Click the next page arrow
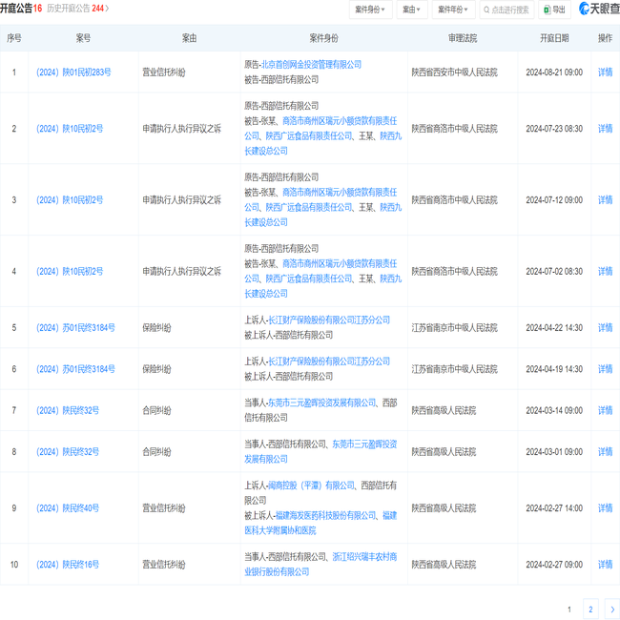The height and width of the screenshot is (620, 620). [x=612, y=610]
